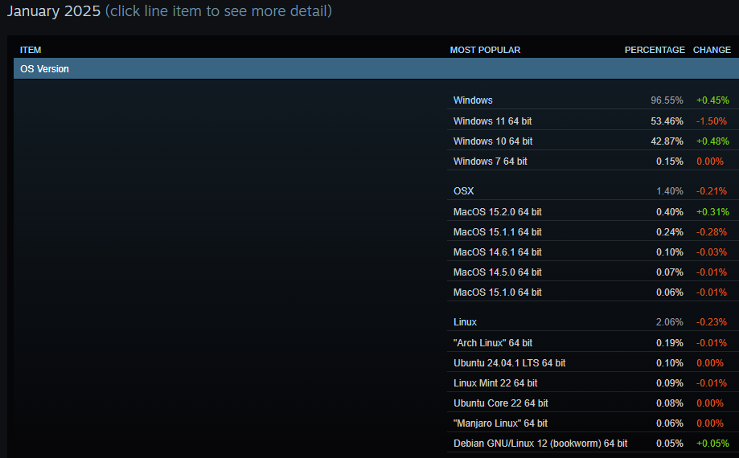Image resolution: width=739 pixels, height=458 pixels.
Task: Select the Linux Mint 22 64 bit entry
Action: [x=593, y=383]
